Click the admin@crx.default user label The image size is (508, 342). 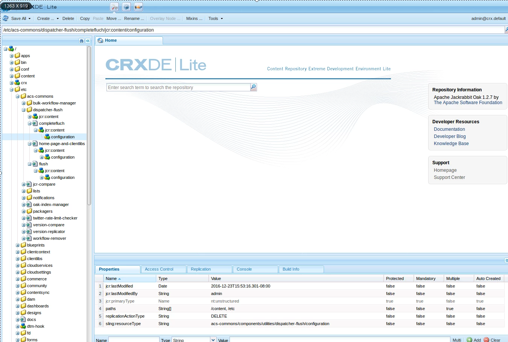click(488, 18)
